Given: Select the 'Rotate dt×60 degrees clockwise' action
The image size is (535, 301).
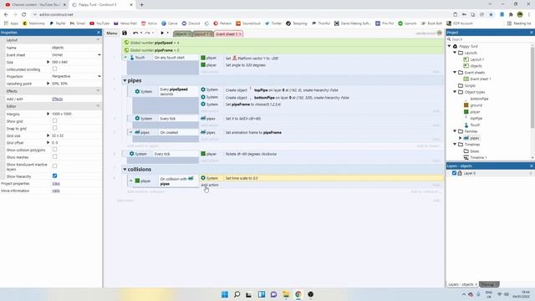Looking at the screenshot, I should 251,154.
